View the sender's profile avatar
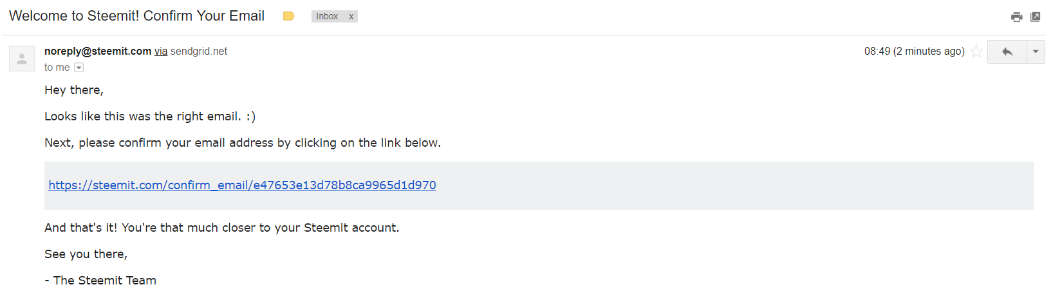 (22, 59)
